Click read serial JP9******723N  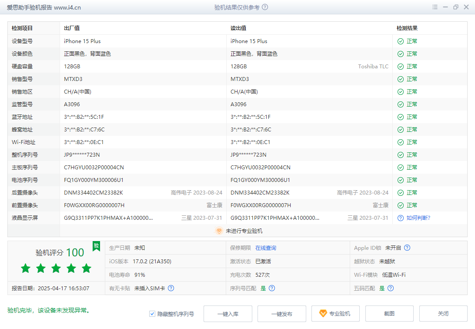coord(248,155)
